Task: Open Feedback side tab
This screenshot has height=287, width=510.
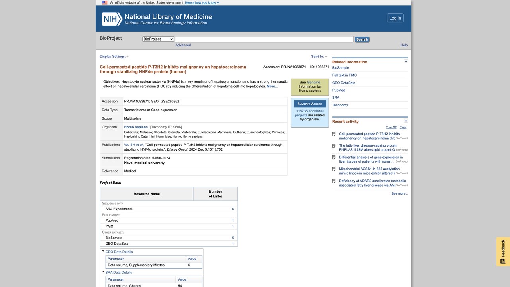Action: pos(503,252)
